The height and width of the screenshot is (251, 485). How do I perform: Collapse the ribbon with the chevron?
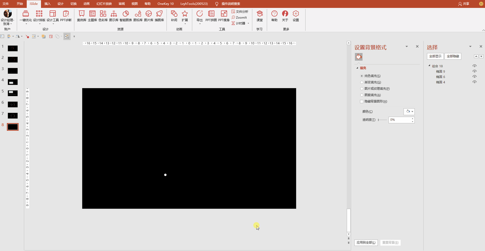tap(483, 30)
